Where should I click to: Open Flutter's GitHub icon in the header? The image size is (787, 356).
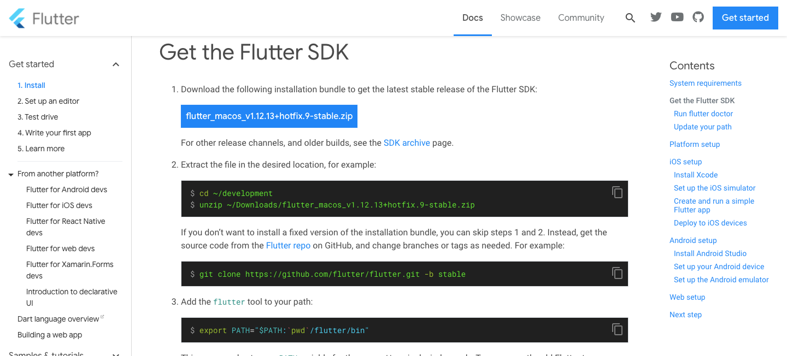coord(698,17)
